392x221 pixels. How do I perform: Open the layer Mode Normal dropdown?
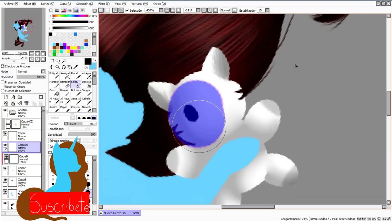point(31,72)
